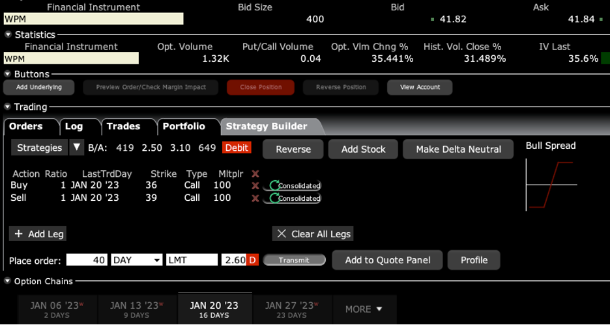Image resolution: width=610 pixels, height=325 pixels.
Task: Click the Bull Spread payoff diagram
Action: 551,186
